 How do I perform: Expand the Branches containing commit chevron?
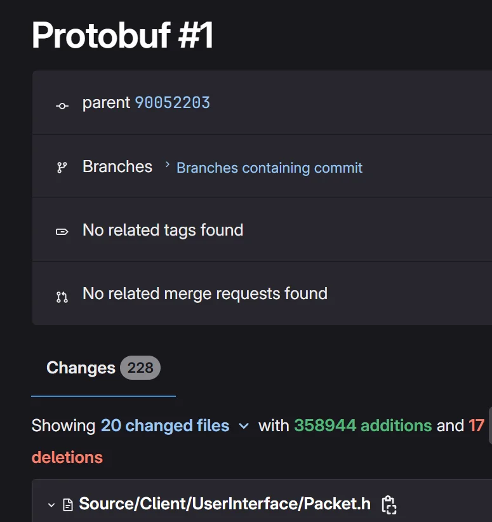(x=168, y=165)
